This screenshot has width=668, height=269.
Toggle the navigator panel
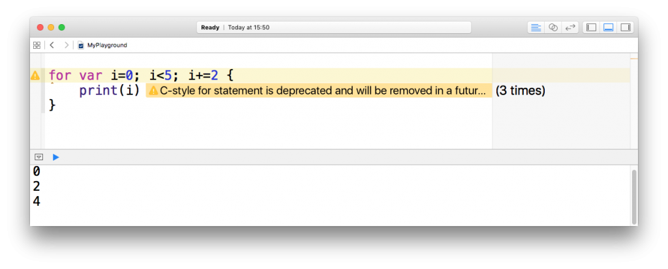pyautogui.click(x=591, y=27)
